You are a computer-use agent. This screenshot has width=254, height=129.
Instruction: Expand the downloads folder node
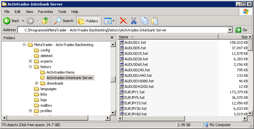(x=36, y=83)
